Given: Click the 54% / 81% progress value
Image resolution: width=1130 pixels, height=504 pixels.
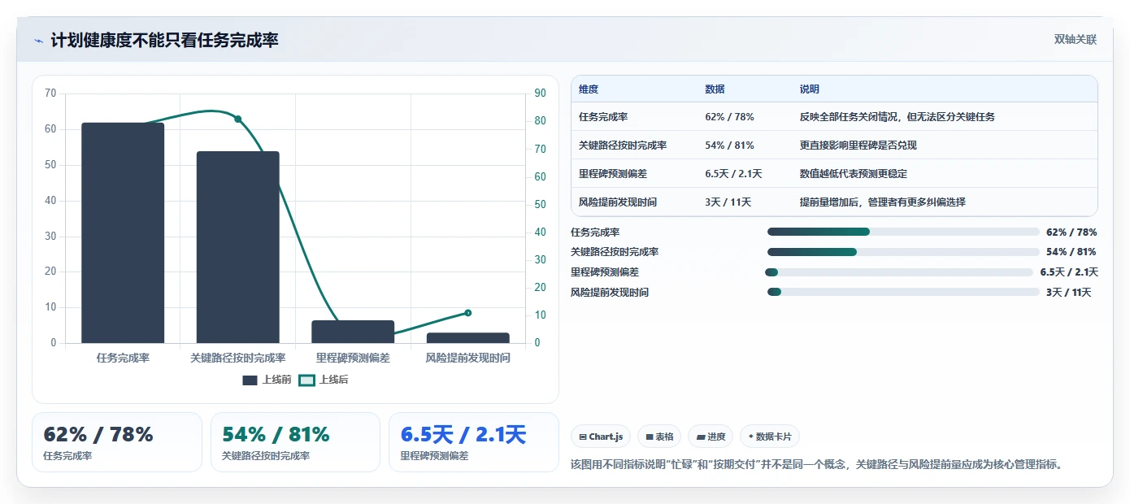Looking at the screenshot, I should pos(1071,252).
